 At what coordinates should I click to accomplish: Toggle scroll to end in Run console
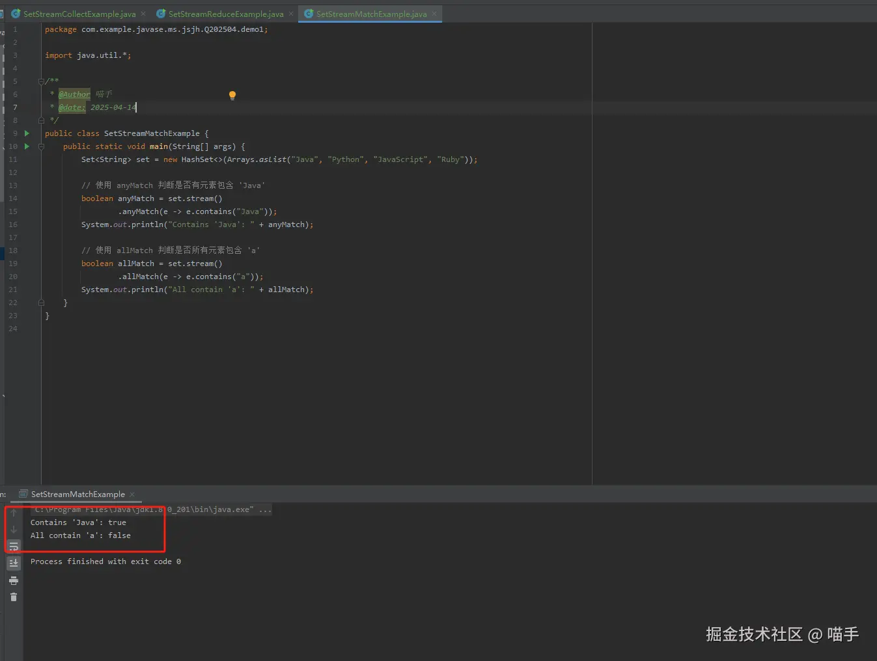click(x=14, y=563)
